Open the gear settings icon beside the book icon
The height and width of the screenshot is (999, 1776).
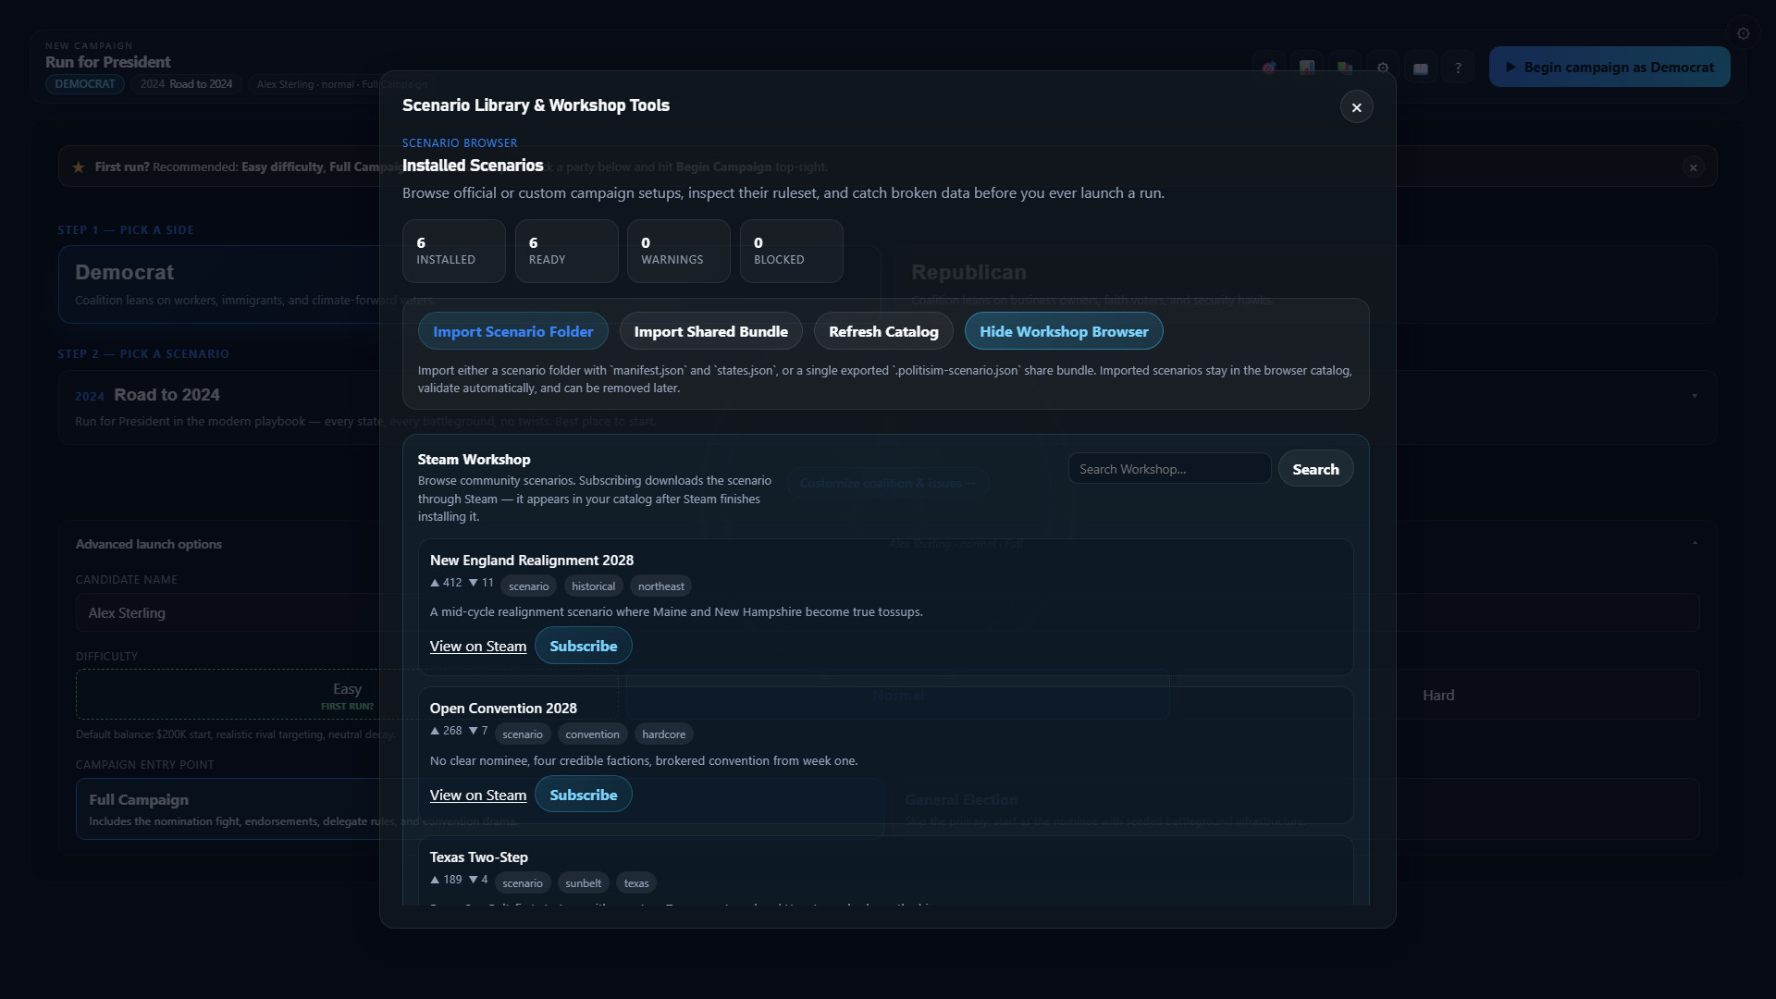pyautogui.click(x=1383, y=68)
